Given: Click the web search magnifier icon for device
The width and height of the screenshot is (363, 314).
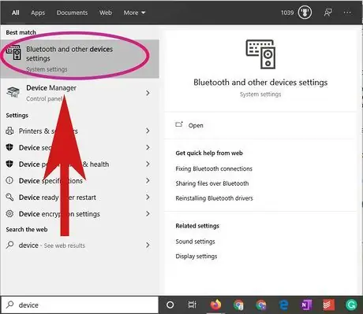Looking at the screenshot, I should point(9,245).
